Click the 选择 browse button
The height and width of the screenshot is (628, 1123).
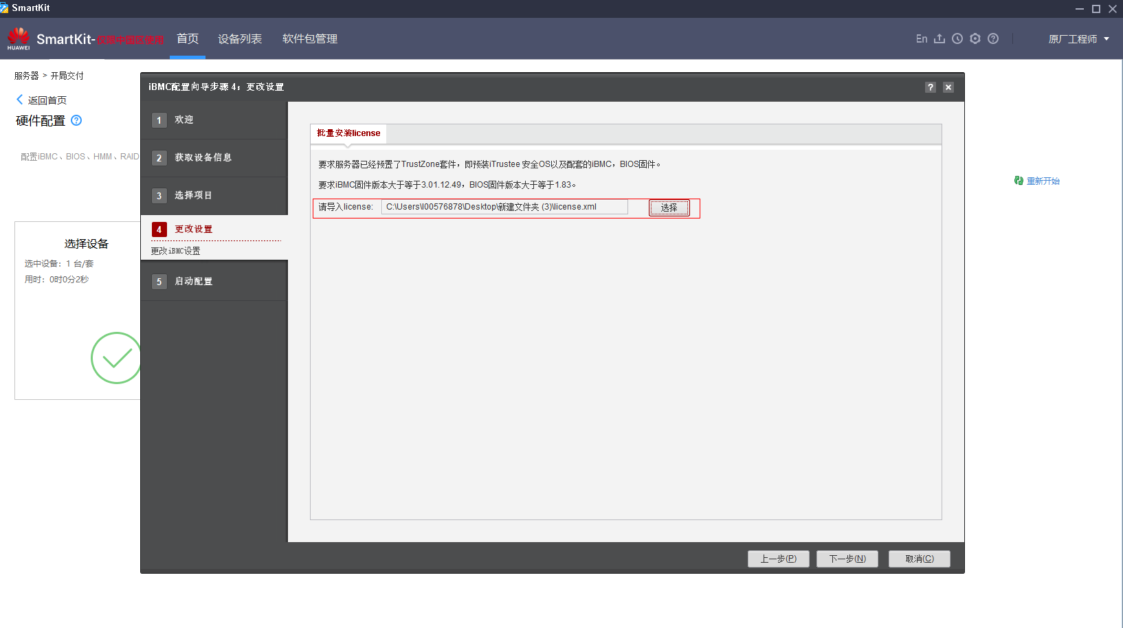click(669, 208)
